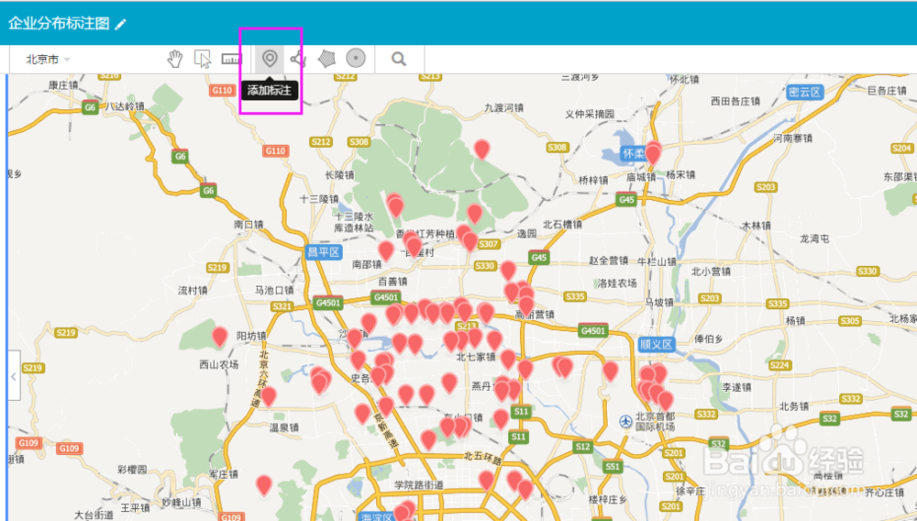Viewport: 917px width, 521px height.
Task: Click the 李遂镇 town label
Action: [736, 387]
